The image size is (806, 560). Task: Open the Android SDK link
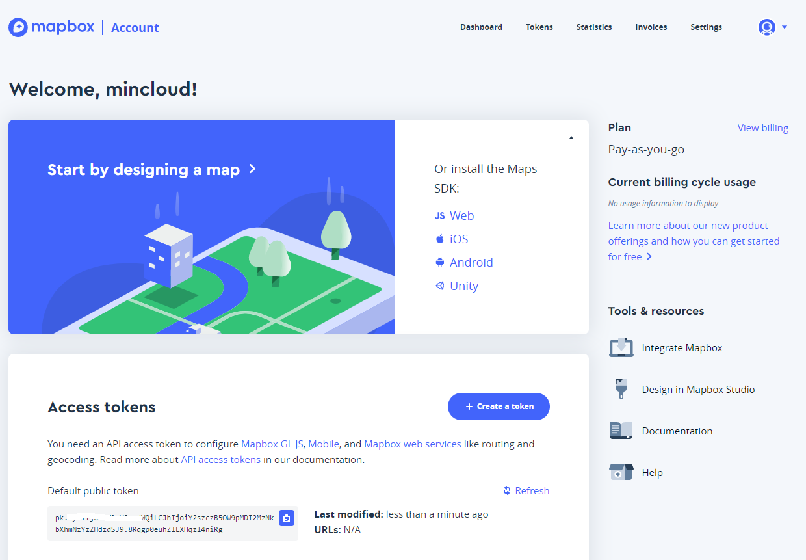pos(471,263)
